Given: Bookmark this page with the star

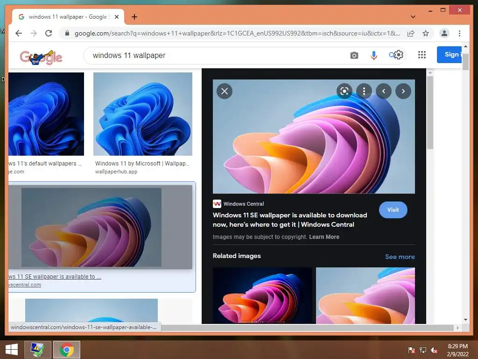Looking at the screenshot, I should pos(426,33).
